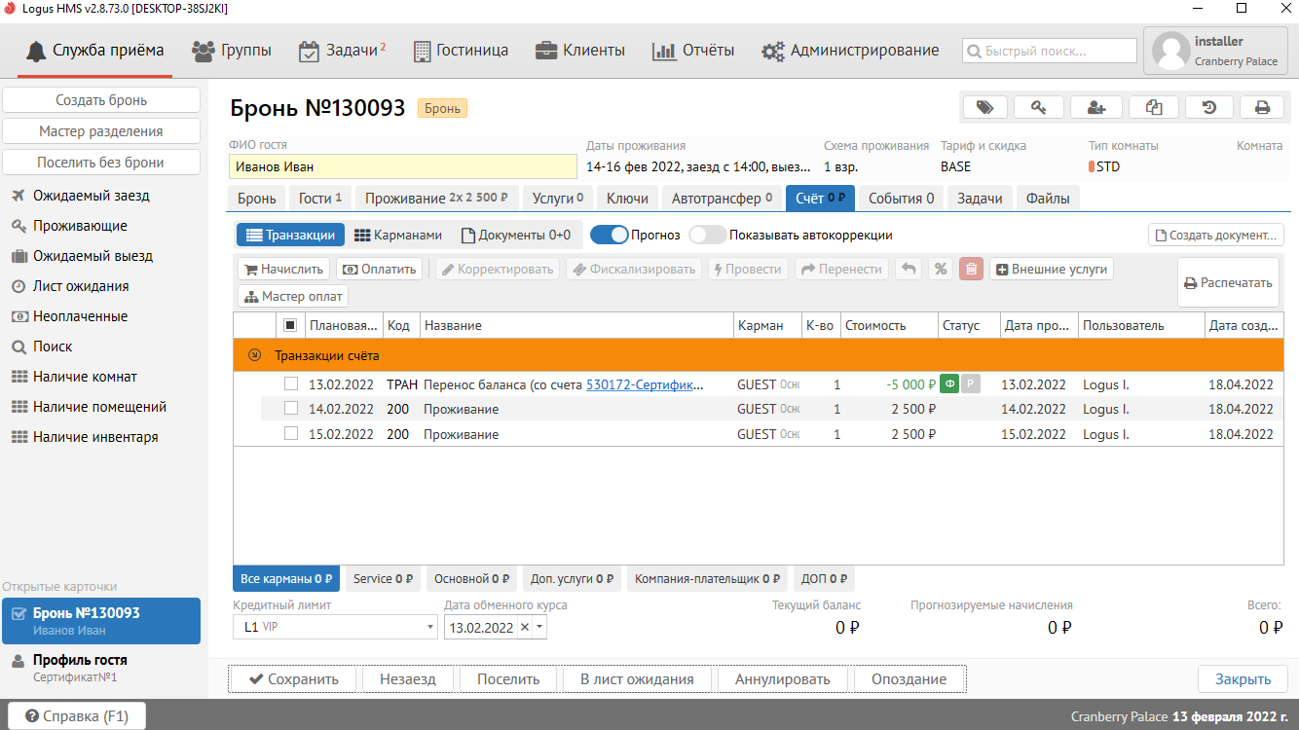
Task: Click the undo arrow icon in transactions toolbar
Action: click(x=908, y=270)
